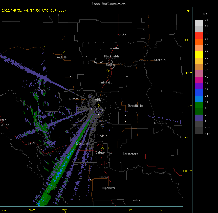Click the Limestone label
Viewport: 218px width, 213px height.
(39, 90)
